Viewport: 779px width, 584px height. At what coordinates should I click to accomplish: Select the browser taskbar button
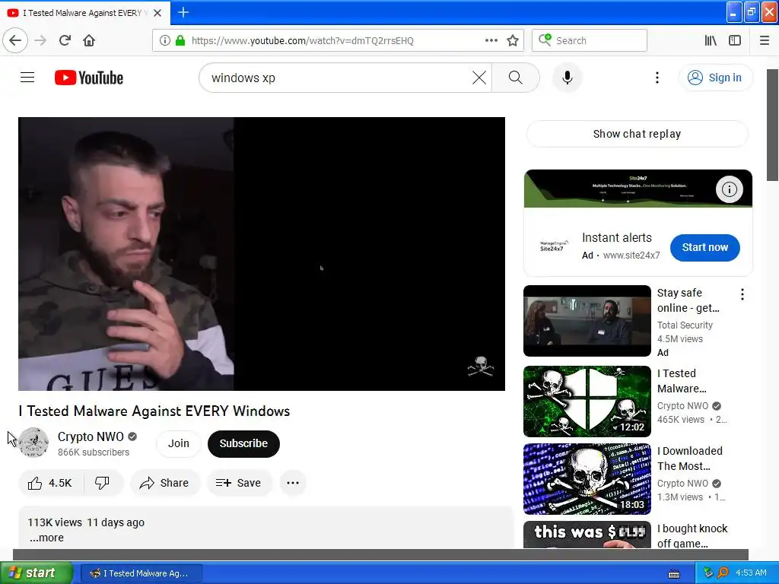[141, 573]
